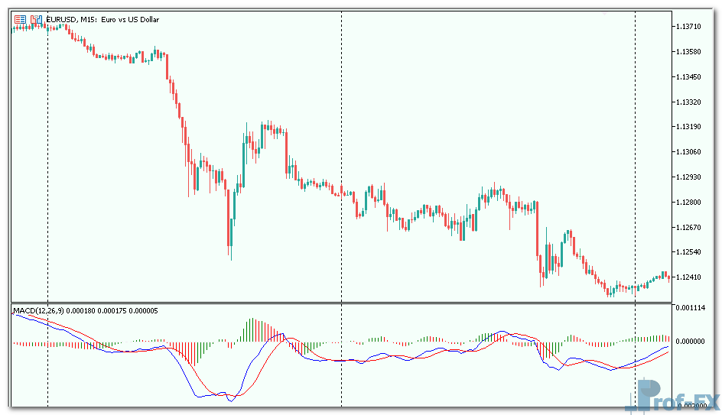Image resolution: width=722 pixels, height=415 pixels.
Task: Click the EURUSD, M15 chart title
Action: click(102, 19)
